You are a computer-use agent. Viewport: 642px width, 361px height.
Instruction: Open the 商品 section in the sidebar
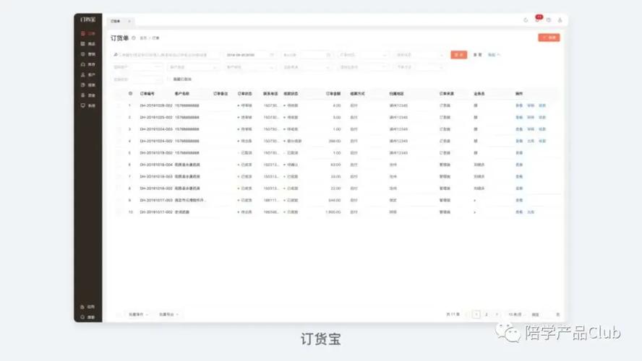tap(87, 44)
